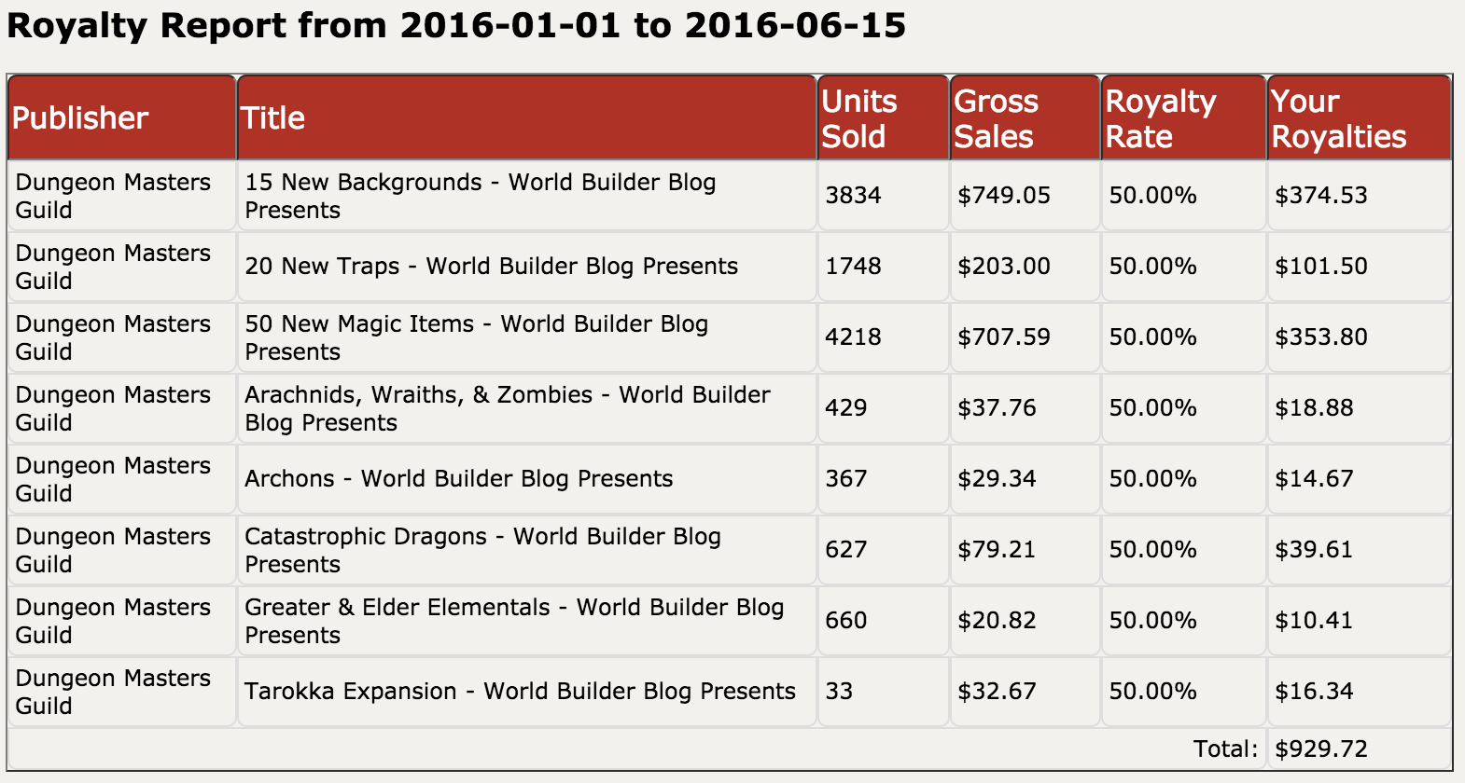This screenshot has width=1465, height=783.
Task: Click the Royalty Rate column header
Action: (x=1160, y=118)
